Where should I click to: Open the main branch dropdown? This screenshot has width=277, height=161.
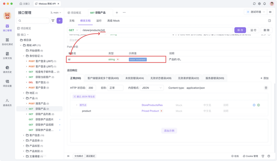(56, 12)
